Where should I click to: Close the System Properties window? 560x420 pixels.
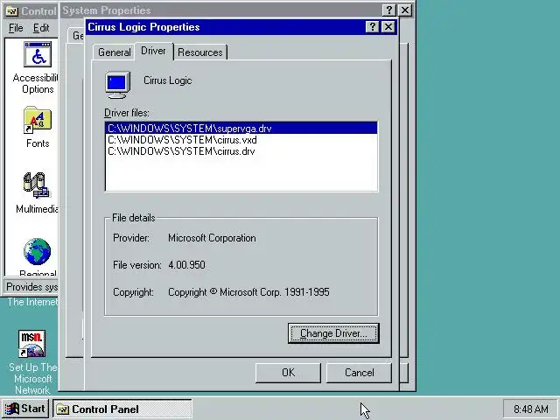point(405,10)
